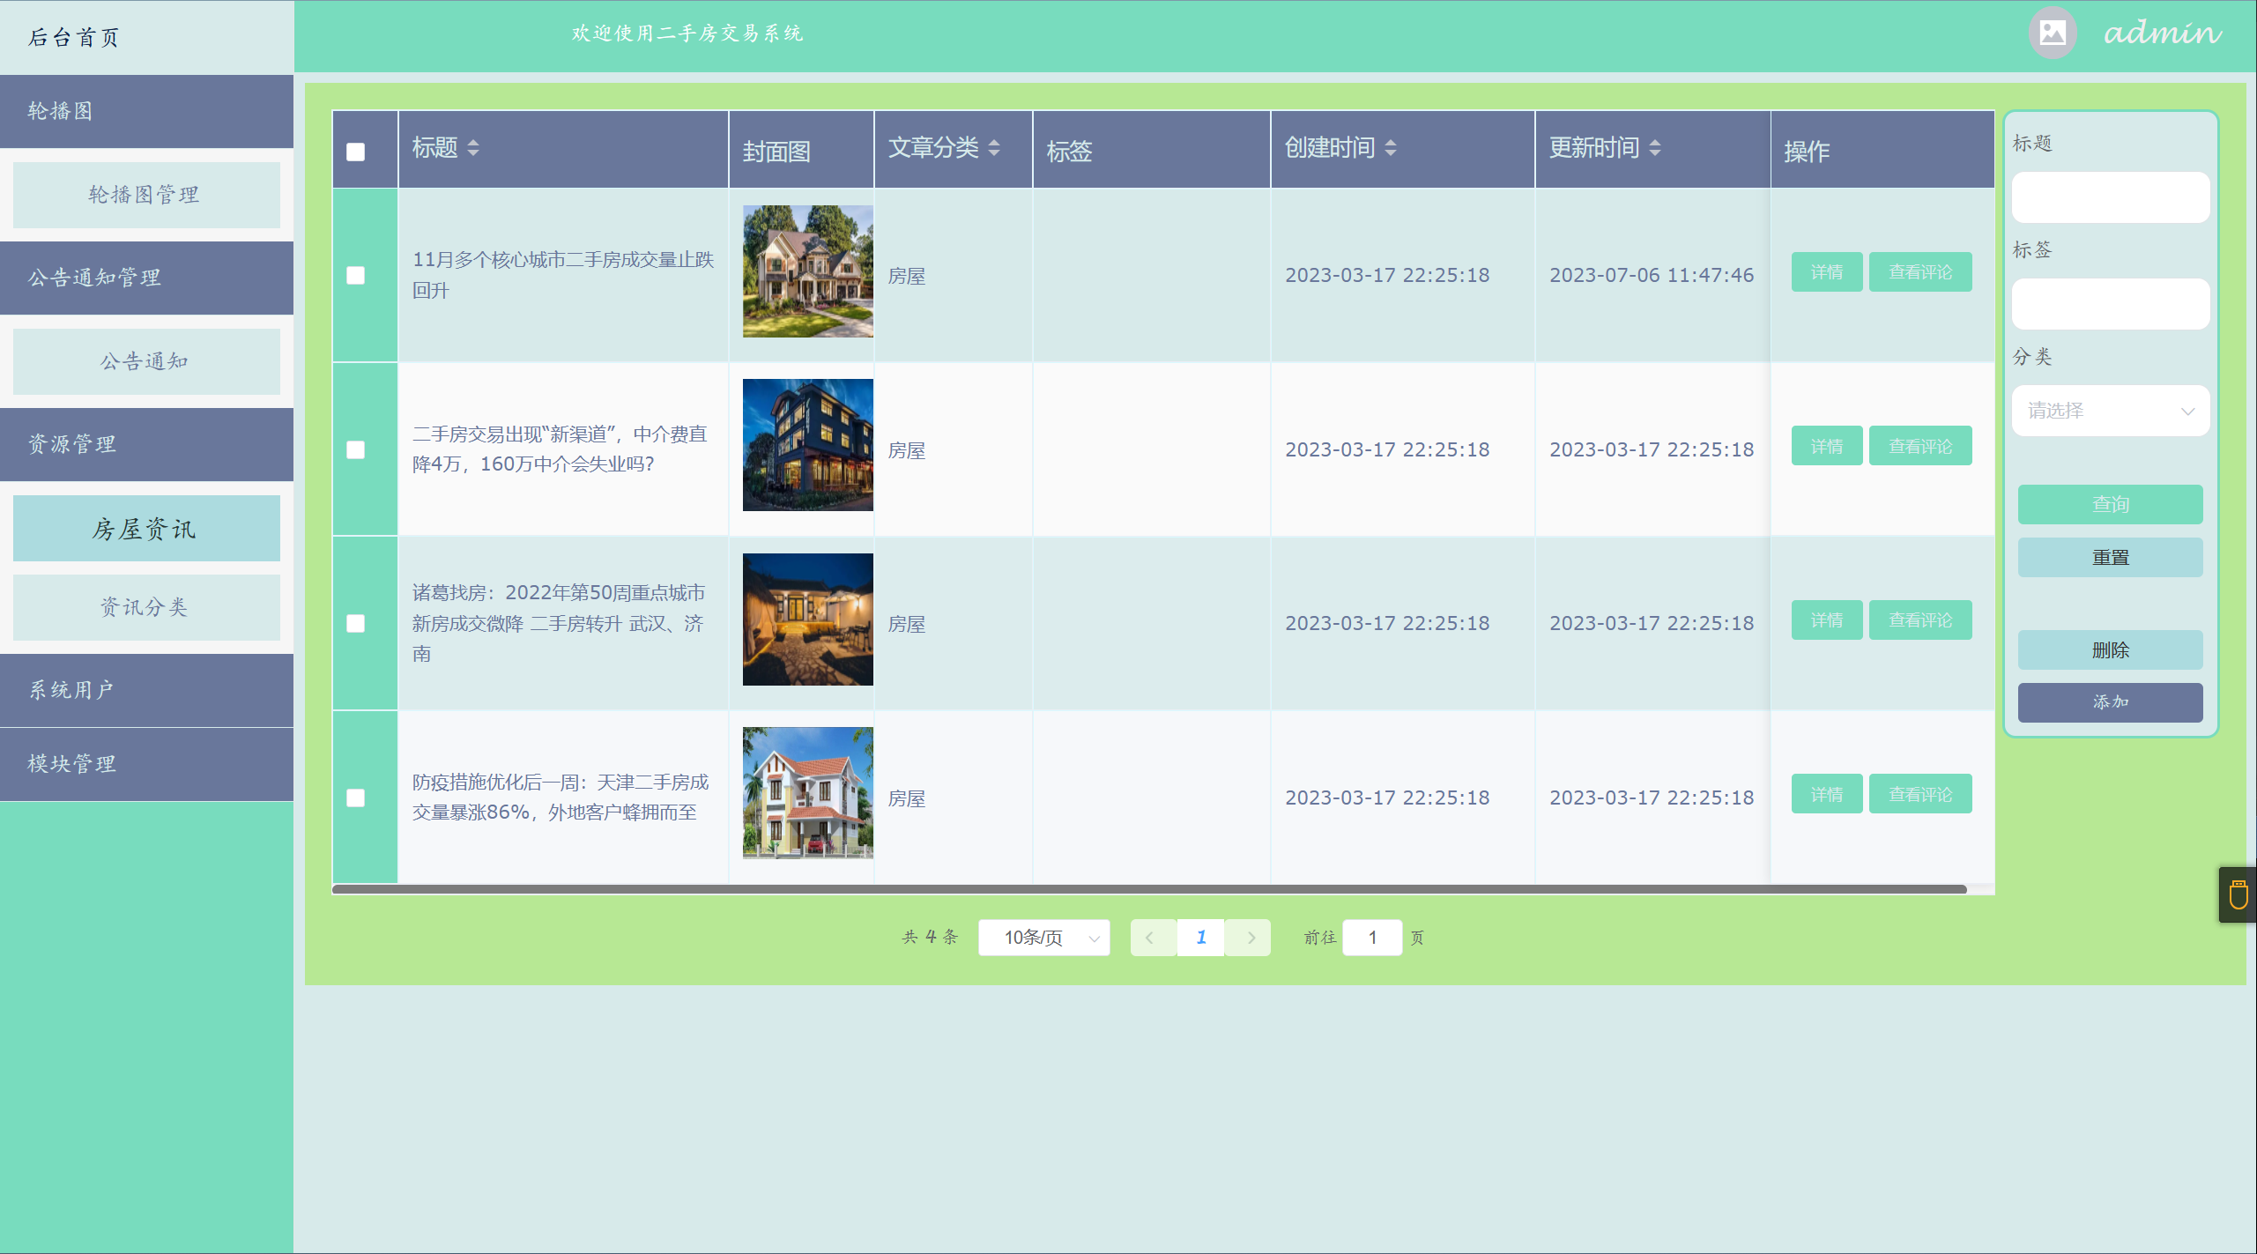Viewport: 2257px width, 1254px height.
Task: Click the floating widget icon at right edge
Action: coord(2238,895)
